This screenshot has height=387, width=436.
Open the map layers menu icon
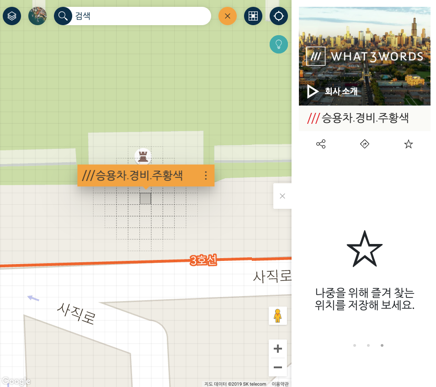coord(12,16)
